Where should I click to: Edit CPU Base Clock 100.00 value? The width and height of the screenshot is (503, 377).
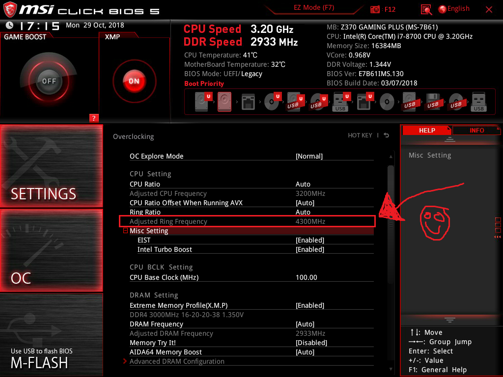(307, 277)
